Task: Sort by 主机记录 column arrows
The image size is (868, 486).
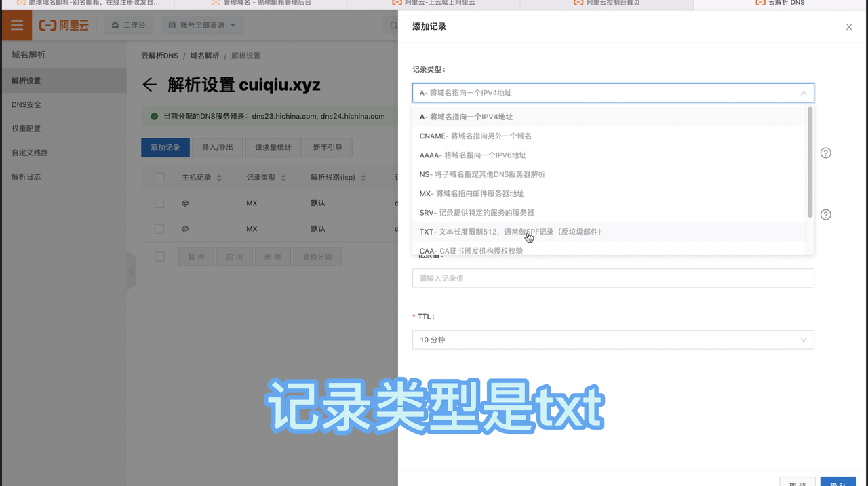Action: pyautogui.click(x=219, y=178)
